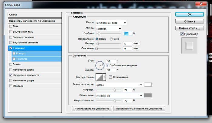This screenshot has height=123, width=212.
Task: Click the white highlight color swatch
Action: tap(148, 85)
